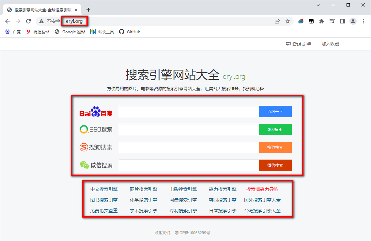Open the 台湾搜索引擎大全 link
The image size is (371, 241).
262,211
